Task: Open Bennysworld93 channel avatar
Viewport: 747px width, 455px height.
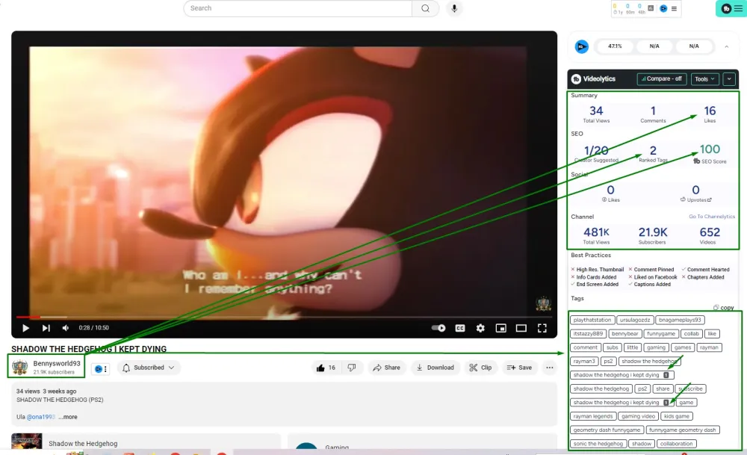Action: pos(19,368)
